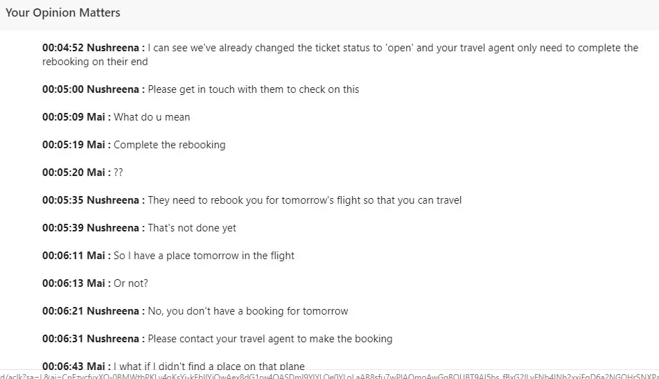Image resolution: width=659 pixels, height=379 pixels.
Task: Click Mai's "What do u mean" message
Action: point(152,117)
